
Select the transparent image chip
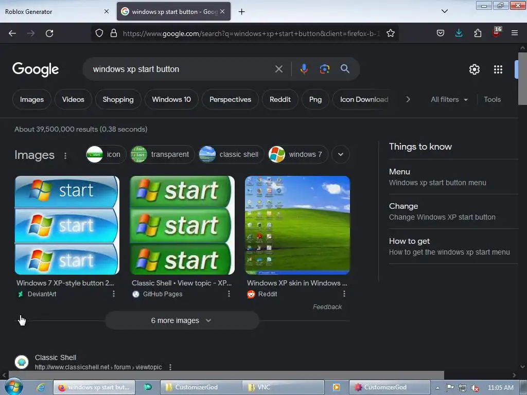point(163,154)
